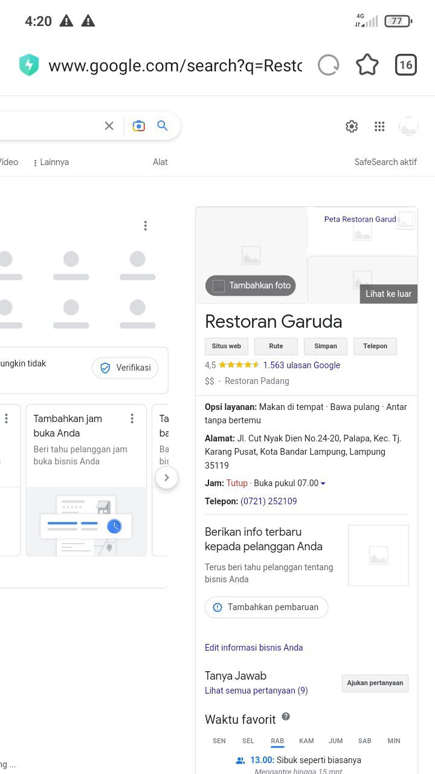The width and height of the screenshot is (435, 774).
Task: Tap the page loading indicator icon
Action: (x=328, y=65)
